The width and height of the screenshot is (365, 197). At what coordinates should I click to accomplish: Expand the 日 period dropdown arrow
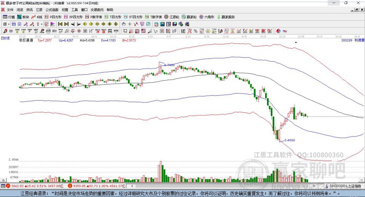[x=9, y=24]
